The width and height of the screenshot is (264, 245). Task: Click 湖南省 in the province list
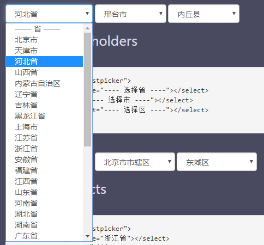44,225
